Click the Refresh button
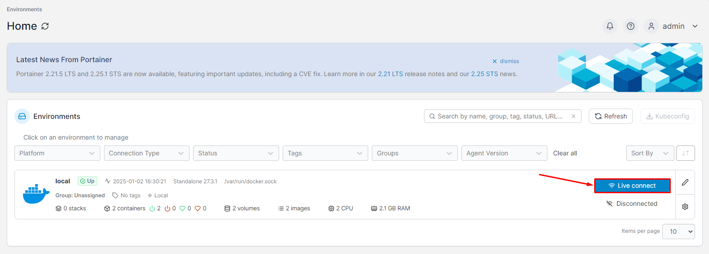Viewport: 709px width, 254px height. (x=611, y=116)
